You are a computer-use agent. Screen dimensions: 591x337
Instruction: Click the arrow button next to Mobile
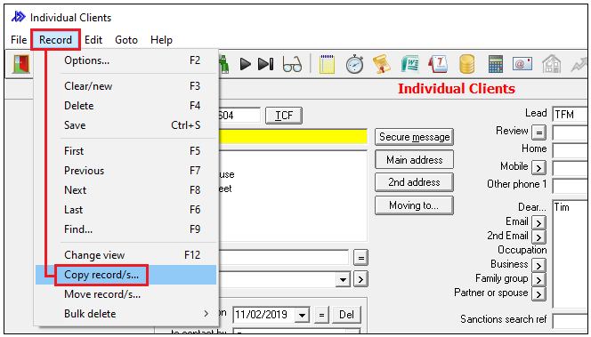pyautogui.click(x=539, y=168)
